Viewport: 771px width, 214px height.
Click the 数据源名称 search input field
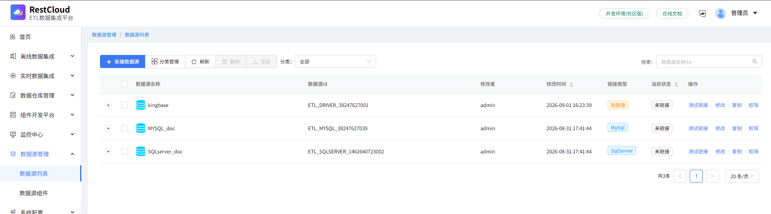coord(709,61)
